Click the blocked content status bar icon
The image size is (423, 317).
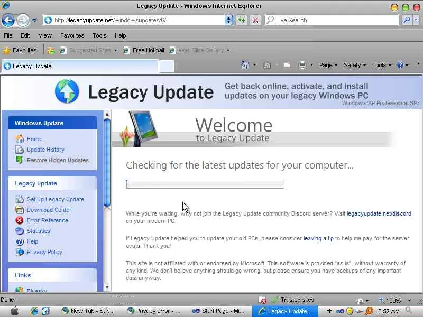coord(262,300)
